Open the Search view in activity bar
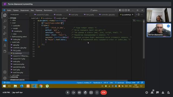 (5, 21)
